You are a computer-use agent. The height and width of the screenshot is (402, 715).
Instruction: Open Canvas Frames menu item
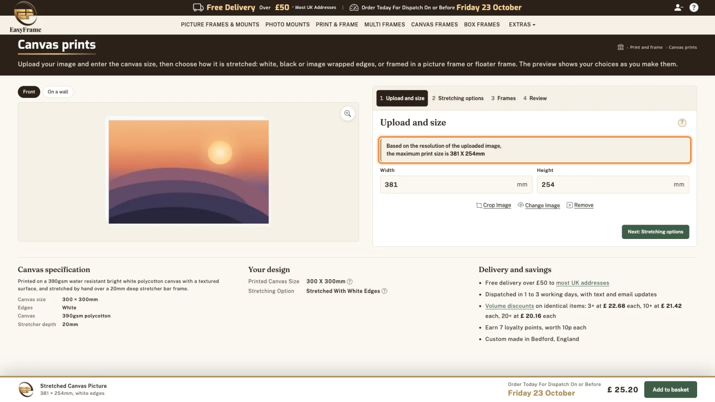coord(434,25)
